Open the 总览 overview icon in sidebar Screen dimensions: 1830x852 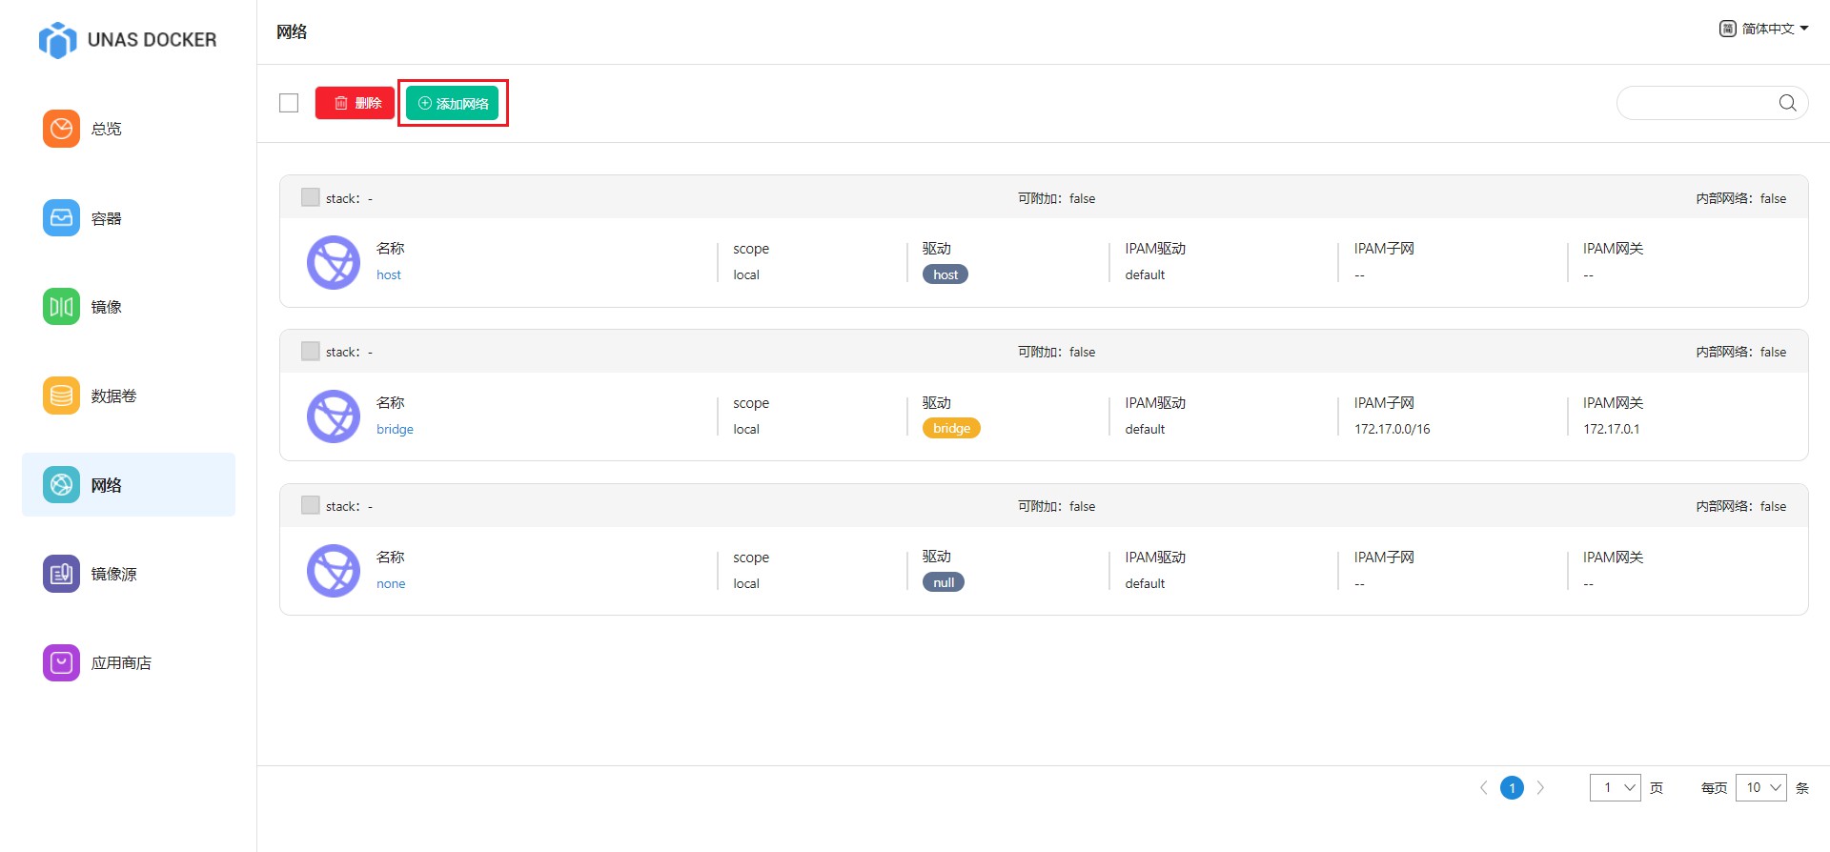pyautogui.click(x=61, y=129)
